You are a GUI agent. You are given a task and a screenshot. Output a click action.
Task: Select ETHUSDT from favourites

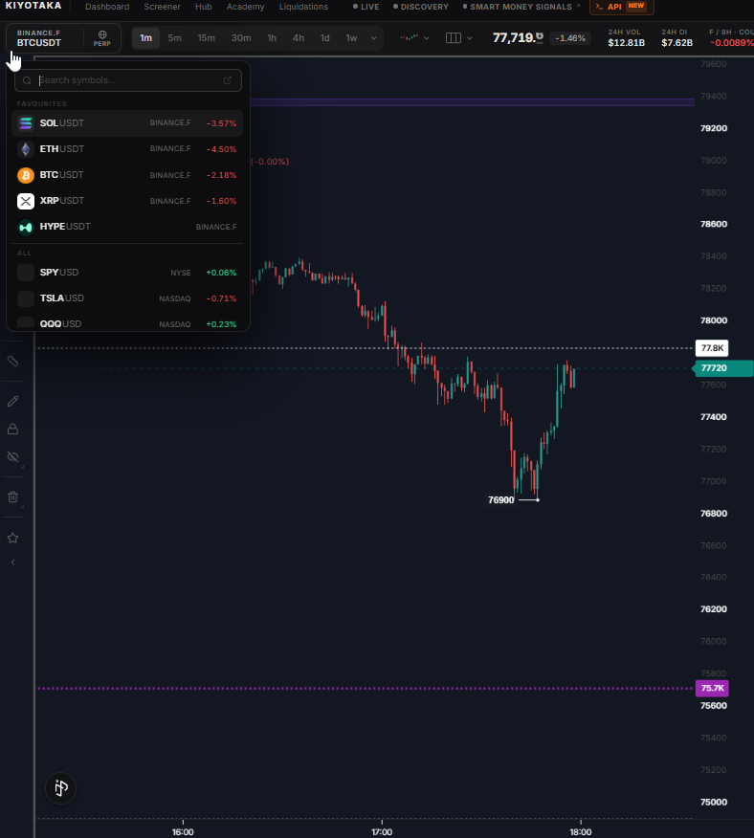point(127,149)
